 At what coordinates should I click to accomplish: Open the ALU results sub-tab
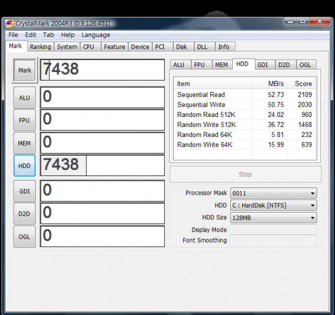tap(180, 65)
